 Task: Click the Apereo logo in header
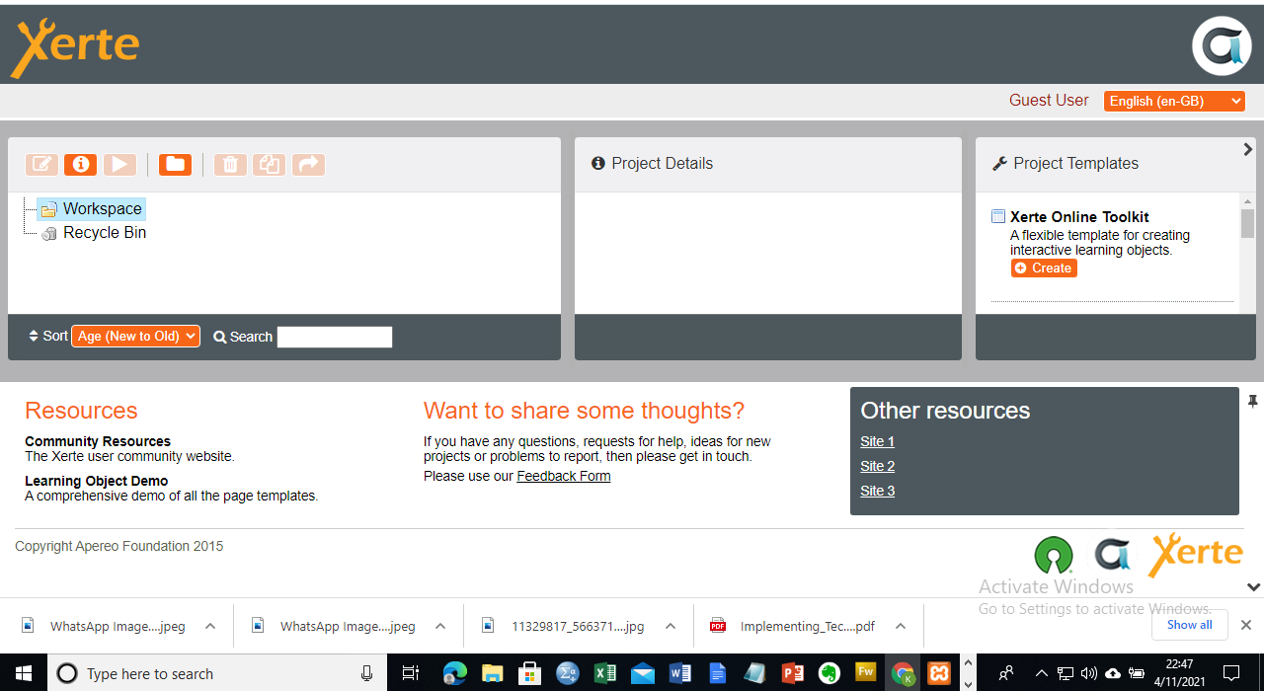pyautogui.click(x=1222, y=46)
